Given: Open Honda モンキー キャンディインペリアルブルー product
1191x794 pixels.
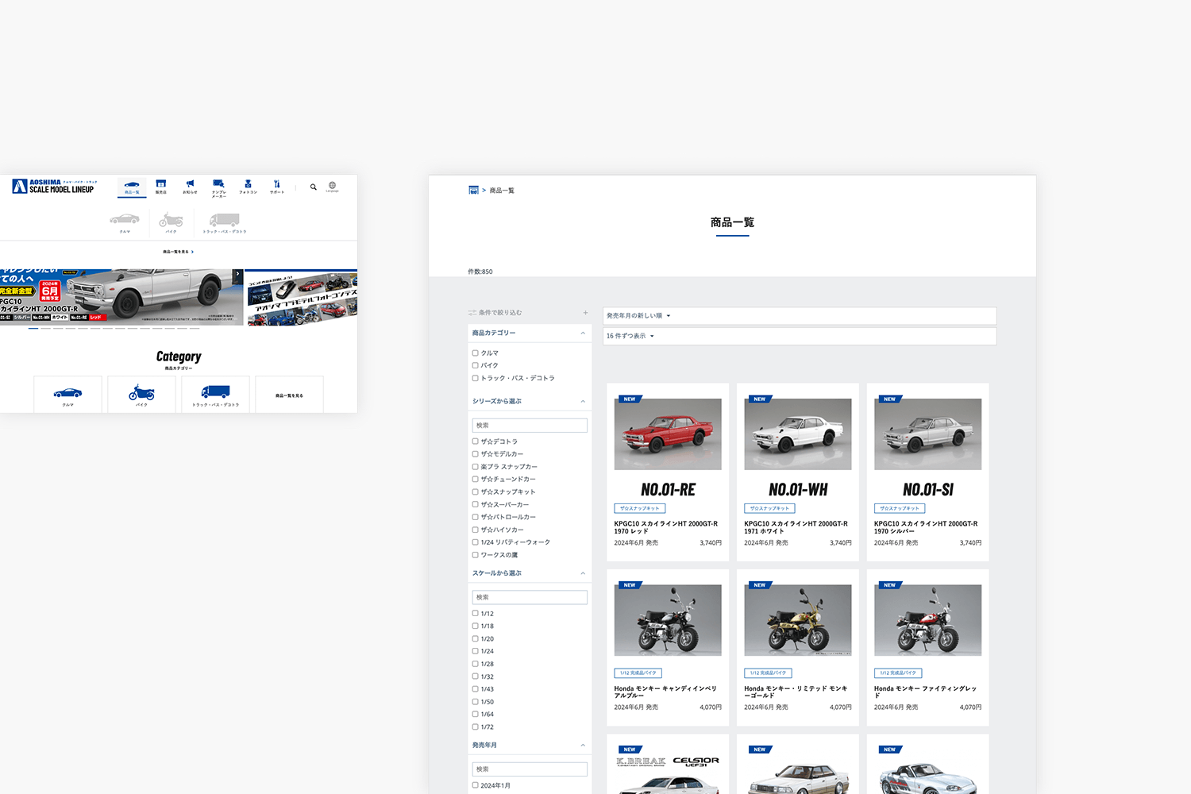Looking at the screenshot, I should [668, 647].
